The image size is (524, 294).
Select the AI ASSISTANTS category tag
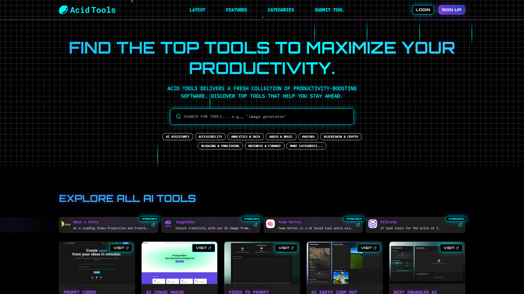178,137
